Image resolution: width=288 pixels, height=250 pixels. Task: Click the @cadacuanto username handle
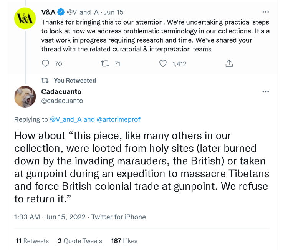coord(62,101)
